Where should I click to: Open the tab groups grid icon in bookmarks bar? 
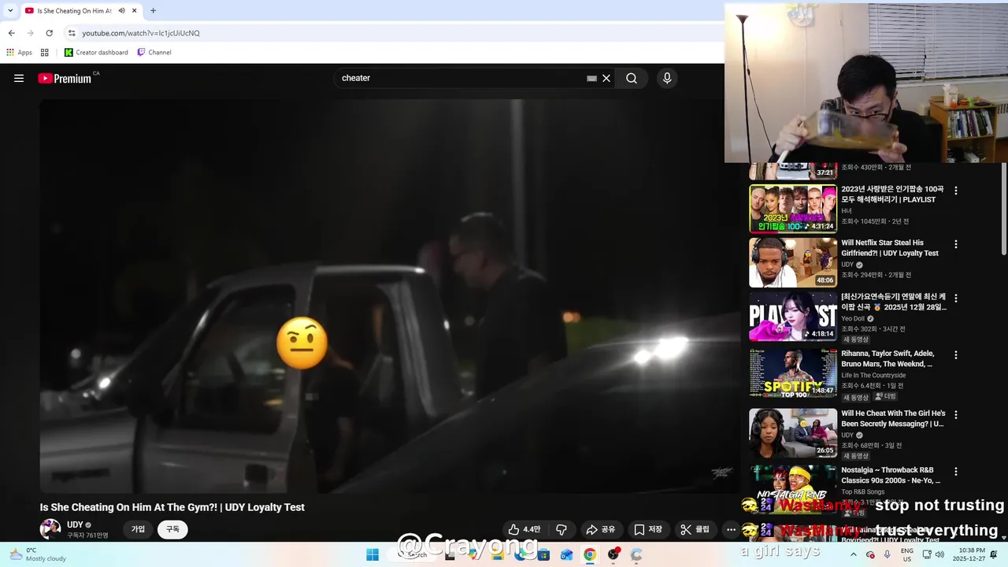(45, 52)
